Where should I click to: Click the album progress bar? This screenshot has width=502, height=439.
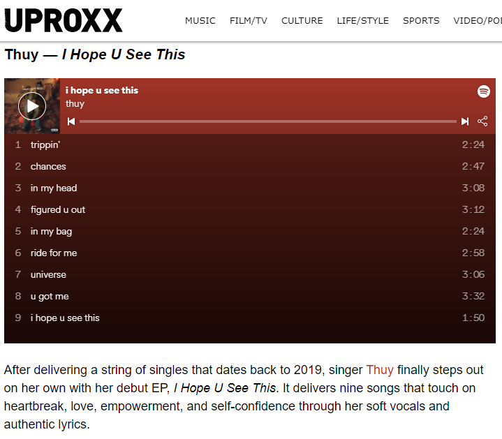tap(268, 121)
